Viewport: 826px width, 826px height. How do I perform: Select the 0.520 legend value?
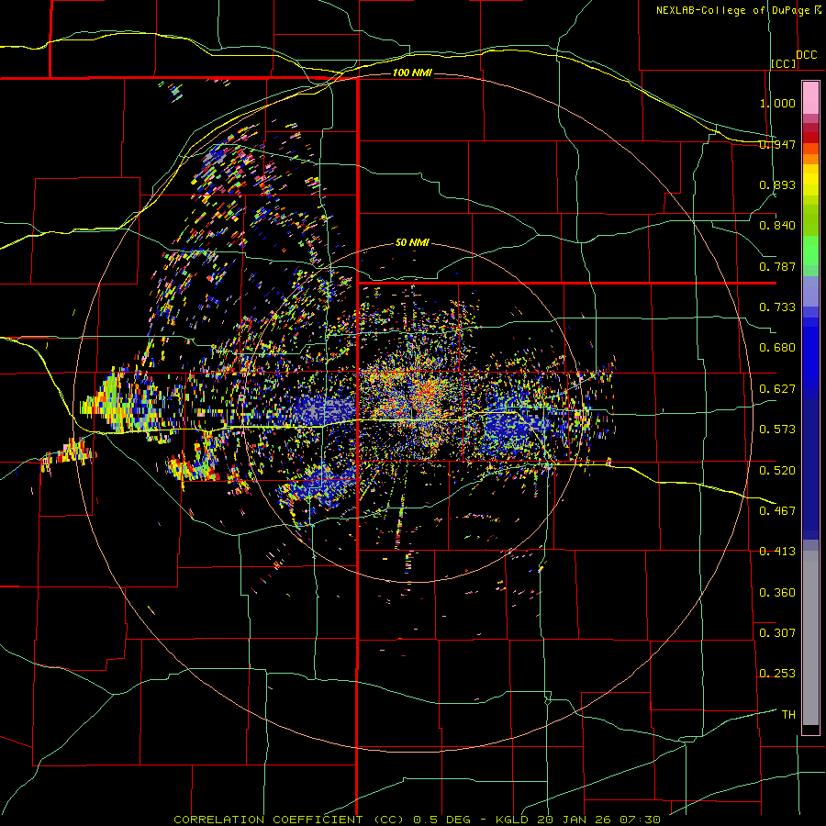tap(777, 470)
